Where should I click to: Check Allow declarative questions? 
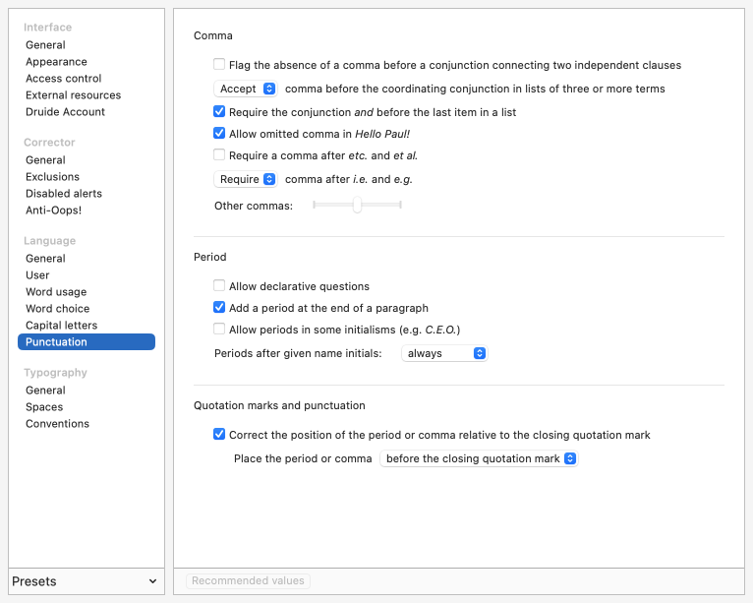click(219, 286)
